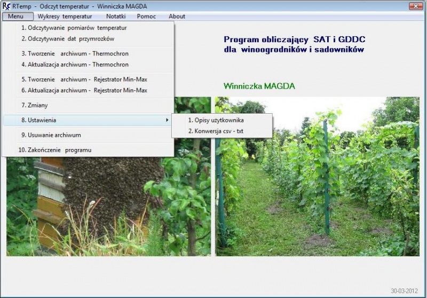Select 2. Odczytywanie dat przymrozków
Viewport: 427px width, 298px height.
(x=88, y=38)
